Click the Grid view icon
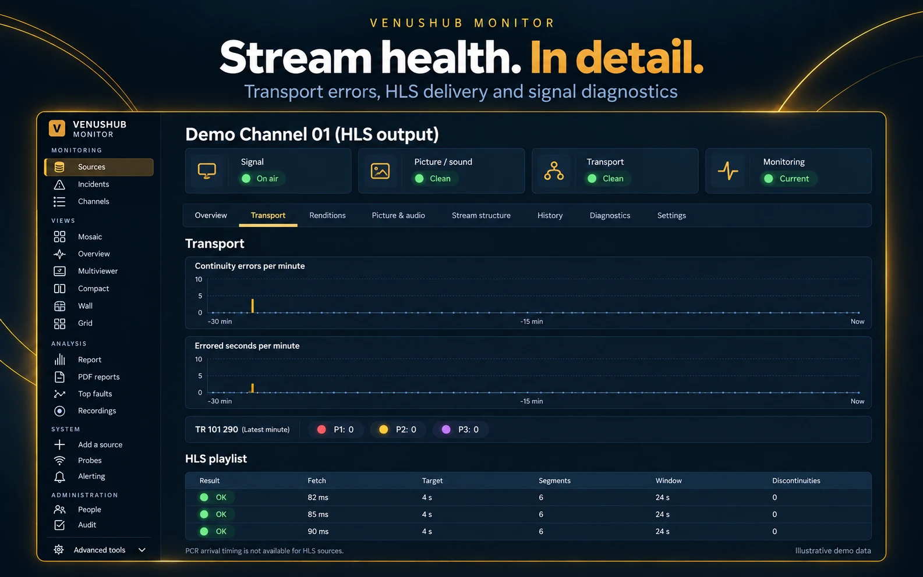 59,323
